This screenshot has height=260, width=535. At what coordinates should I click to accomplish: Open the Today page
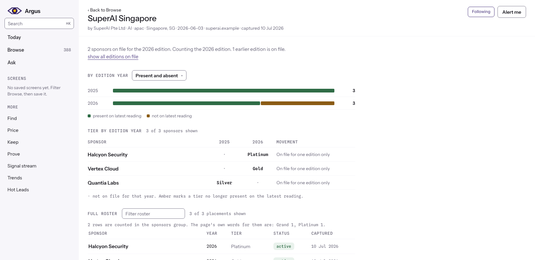[x=14, y=37]
